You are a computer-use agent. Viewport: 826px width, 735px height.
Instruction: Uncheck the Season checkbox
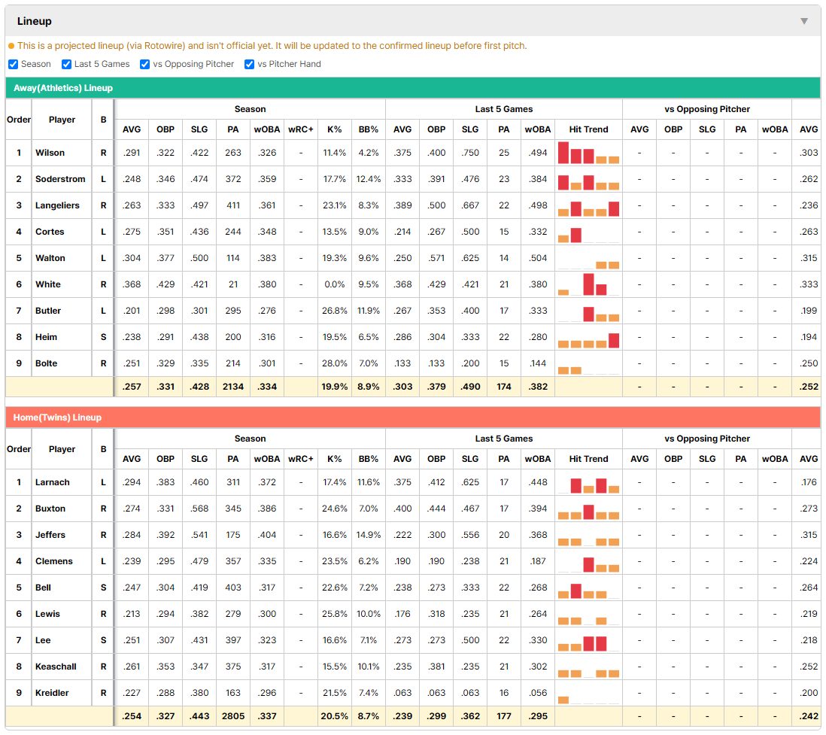tap(14, 64)
